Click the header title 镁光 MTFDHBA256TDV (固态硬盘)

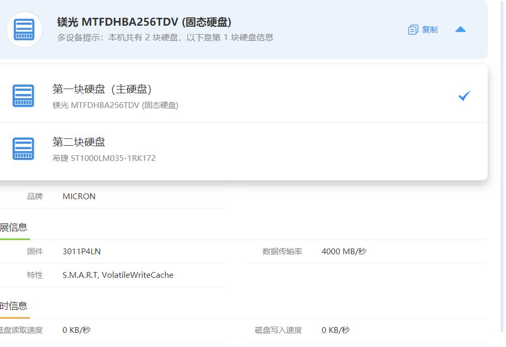pyautogui.click(x=144, y=22)
